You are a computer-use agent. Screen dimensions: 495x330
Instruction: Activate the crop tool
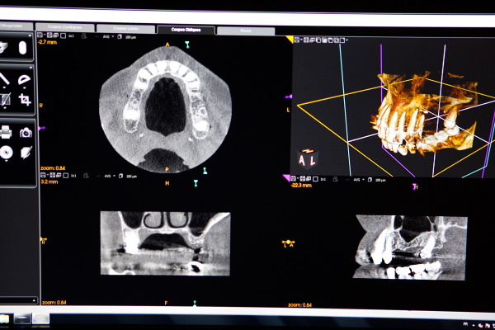pyautogui.click(x=25, y=101)
